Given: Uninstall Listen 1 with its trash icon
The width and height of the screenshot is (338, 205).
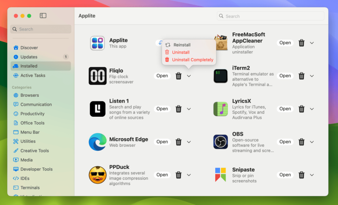Looking at the screenshot, I should [178, 109].
